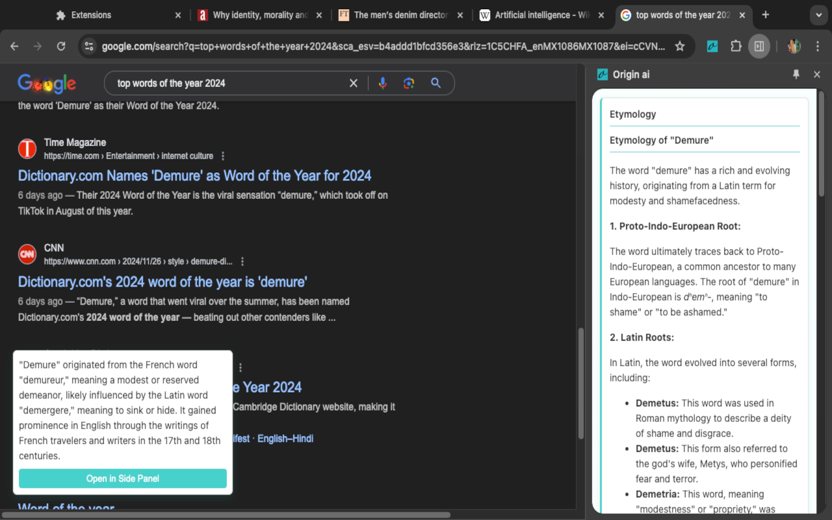Screen dimensions: 832x520
Task: Click the time.com URL breadcrumb
Action: (x=129, y=156)
